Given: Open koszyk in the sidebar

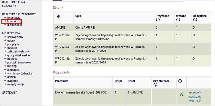Looking at the screenshot, I should pos(12,21).
